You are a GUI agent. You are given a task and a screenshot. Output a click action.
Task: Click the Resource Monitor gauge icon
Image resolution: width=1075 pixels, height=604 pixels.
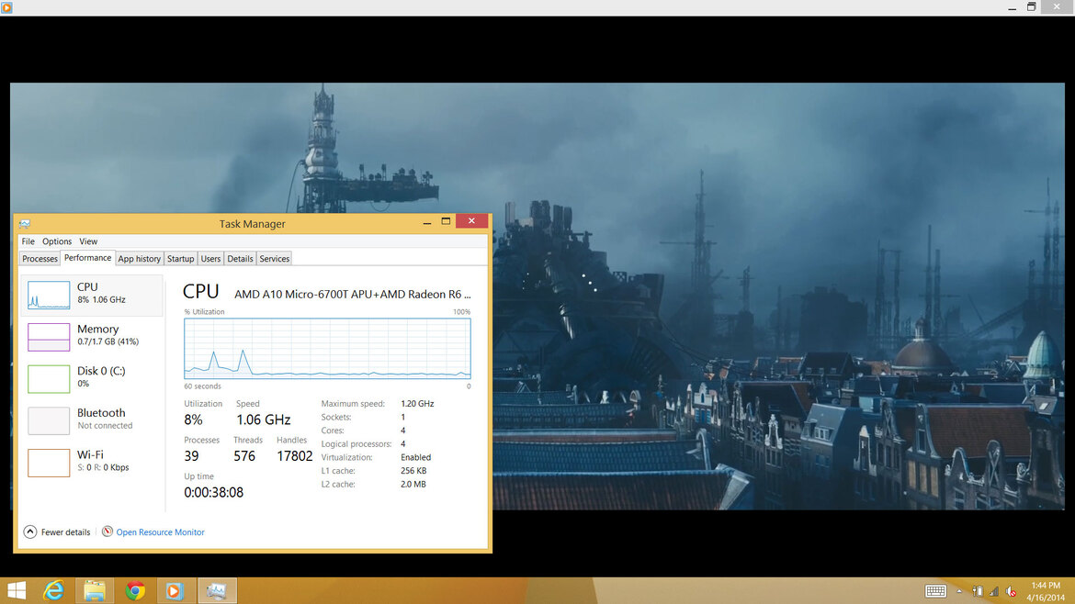point(107,531)
